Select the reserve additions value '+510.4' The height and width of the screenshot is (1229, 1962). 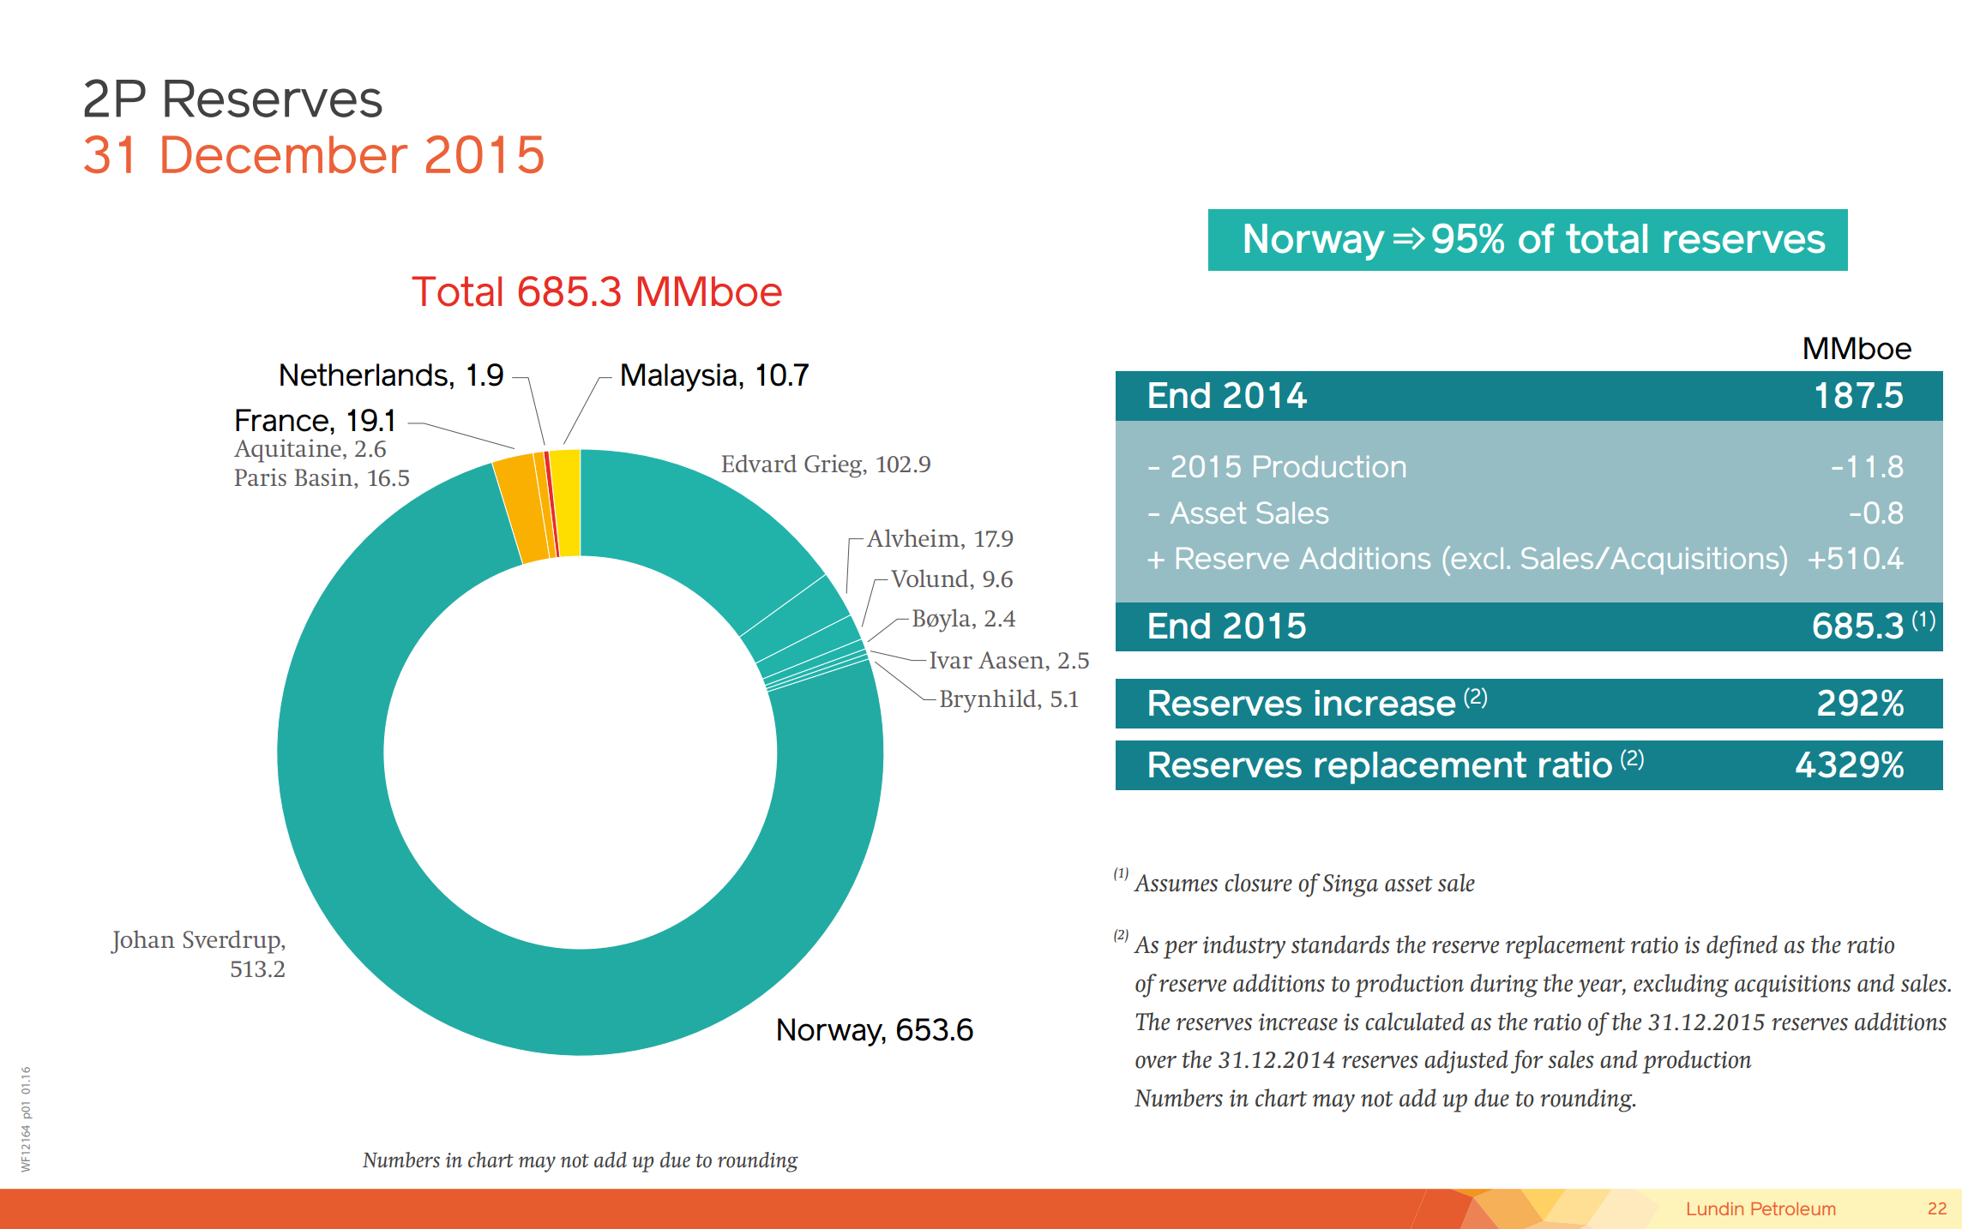point(1856,560)
